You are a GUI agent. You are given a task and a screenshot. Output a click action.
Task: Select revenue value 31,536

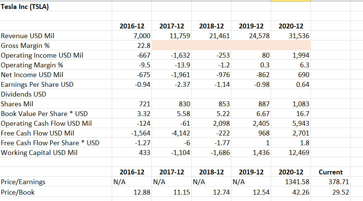point(299,36)
